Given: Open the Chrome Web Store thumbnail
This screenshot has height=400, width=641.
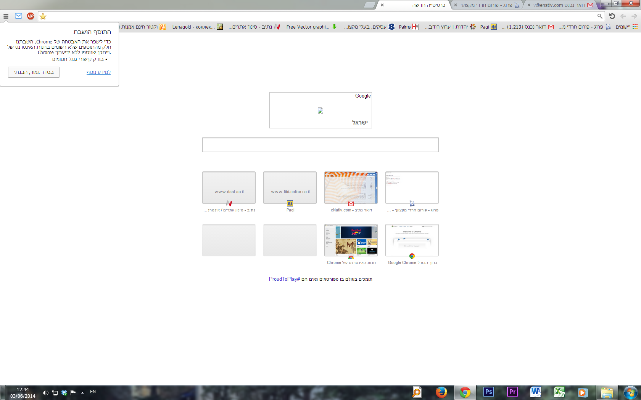Looking at the screenshot, I should (x=351, y=240).
